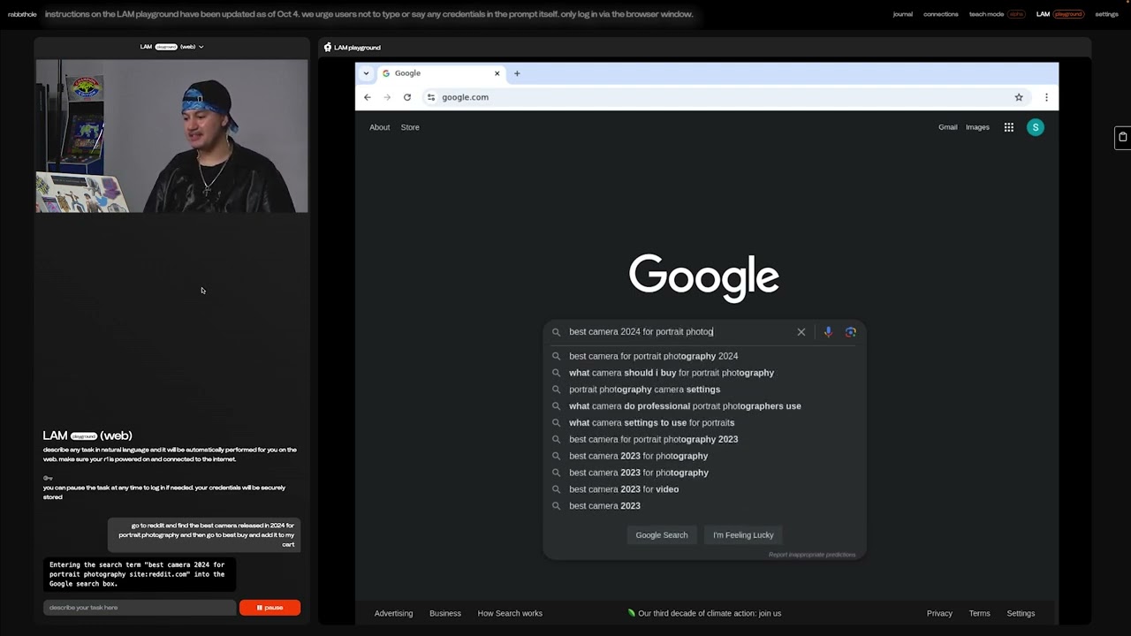Click the rabbit icon beside LAM playground
1131x636 pixels.
pyautogui.click(x=328, y=48)
